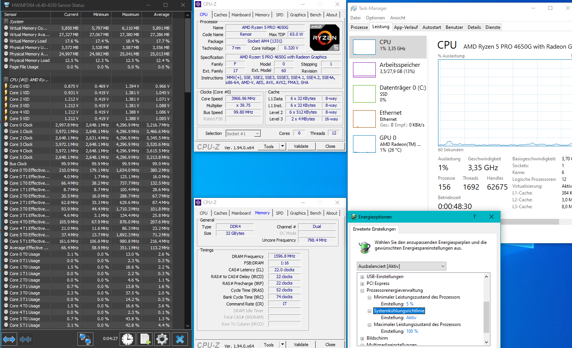Open Dienste tab in Task-Manager
Viewport: 572px width, 348px height.
pyautogui.click(x=493, y=27)
